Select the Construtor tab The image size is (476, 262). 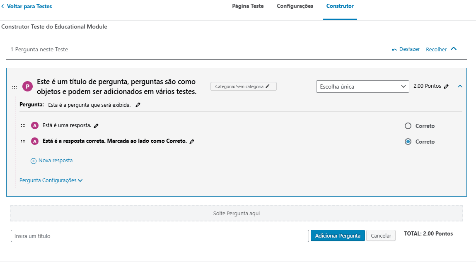coord(340,6)
